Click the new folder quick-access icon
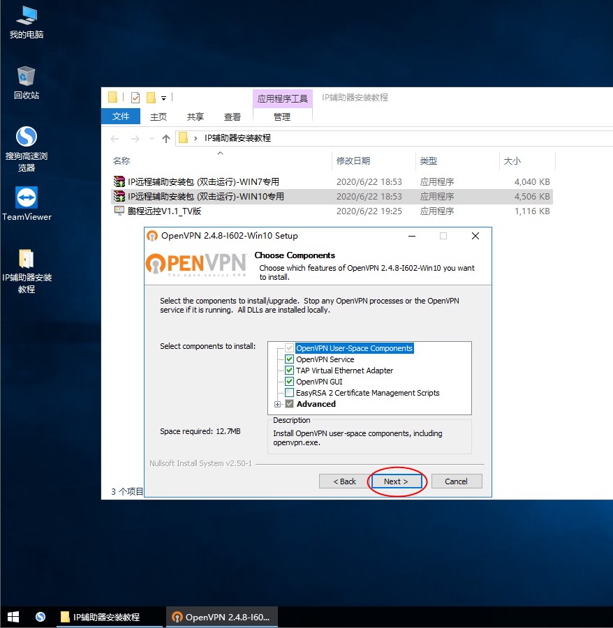The height and width of the screenshot is (628, 613). coord(151,97)
